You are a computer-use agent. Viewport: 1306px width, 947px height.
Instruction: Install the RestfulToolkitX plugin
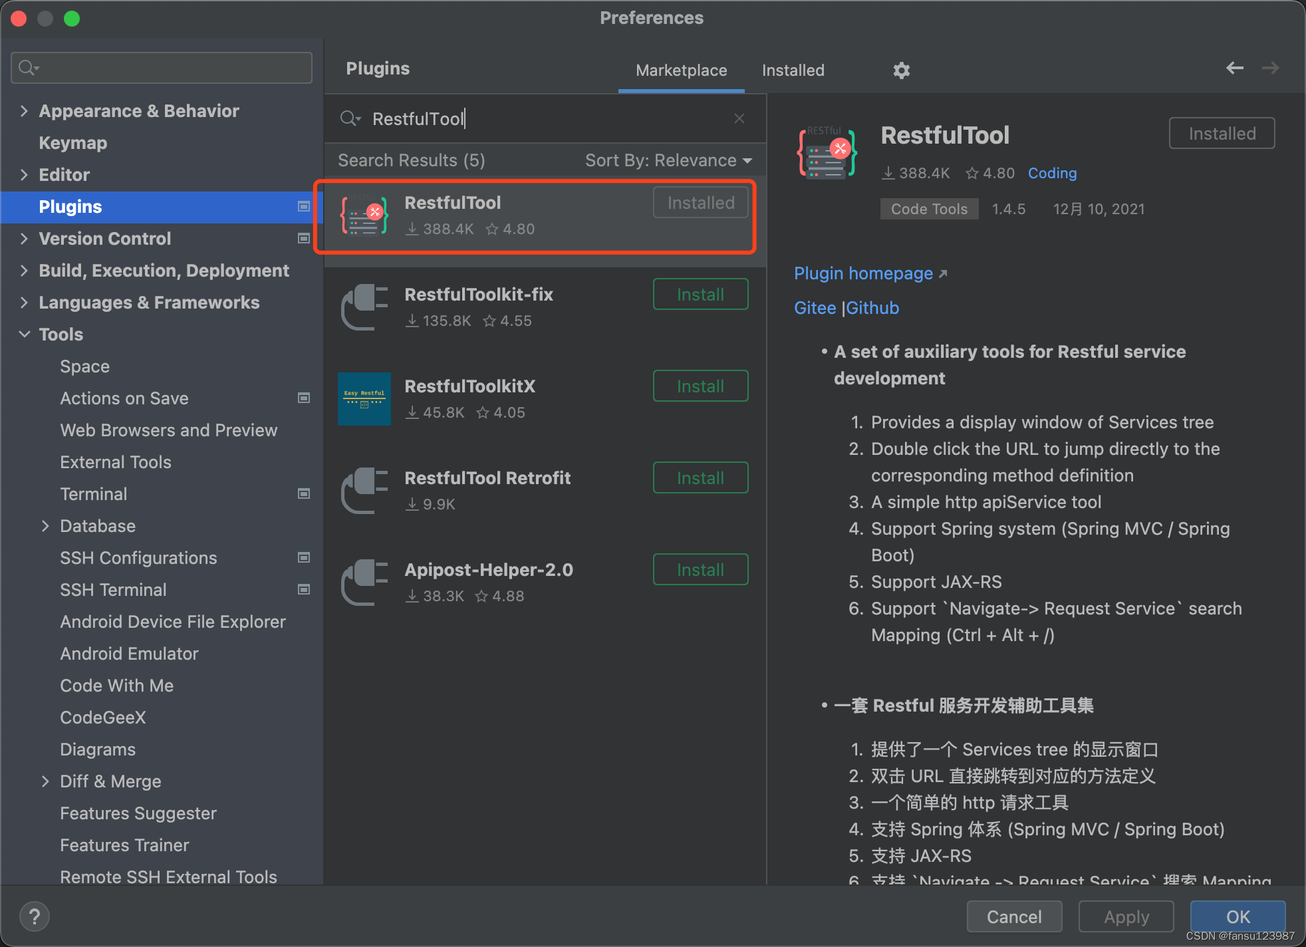click(700, 386)
